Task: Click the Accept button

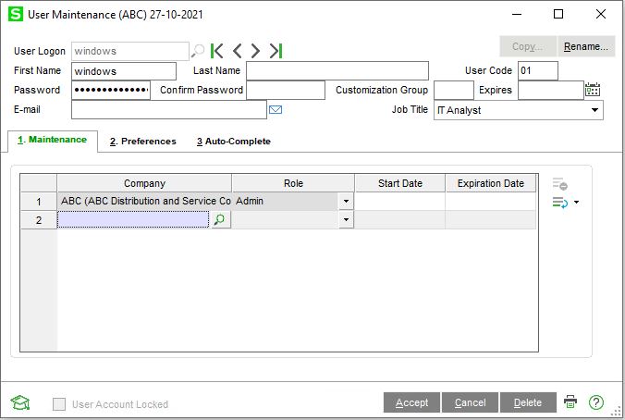Action: 411,402
